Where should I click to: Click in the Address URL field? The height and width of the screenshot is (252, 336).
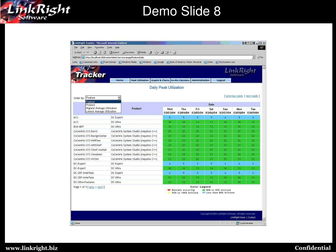(x=168, y=57)
